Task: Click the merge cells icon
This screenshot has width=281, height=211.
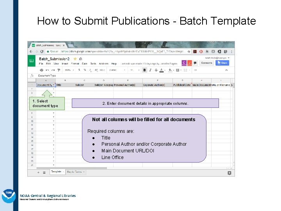Action: [186, 70]
